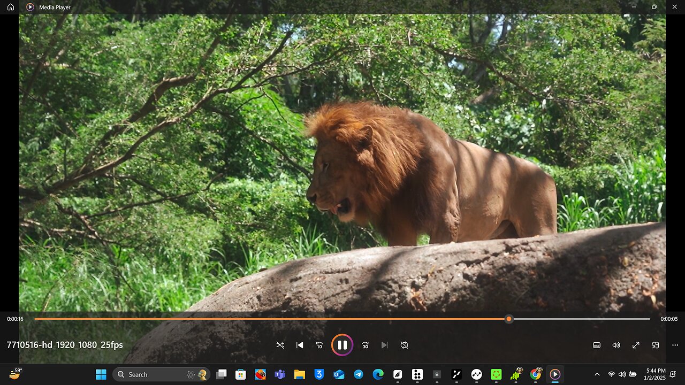
Task: Open Outlook from the taskbar
Action: click(x=339, y=374)
